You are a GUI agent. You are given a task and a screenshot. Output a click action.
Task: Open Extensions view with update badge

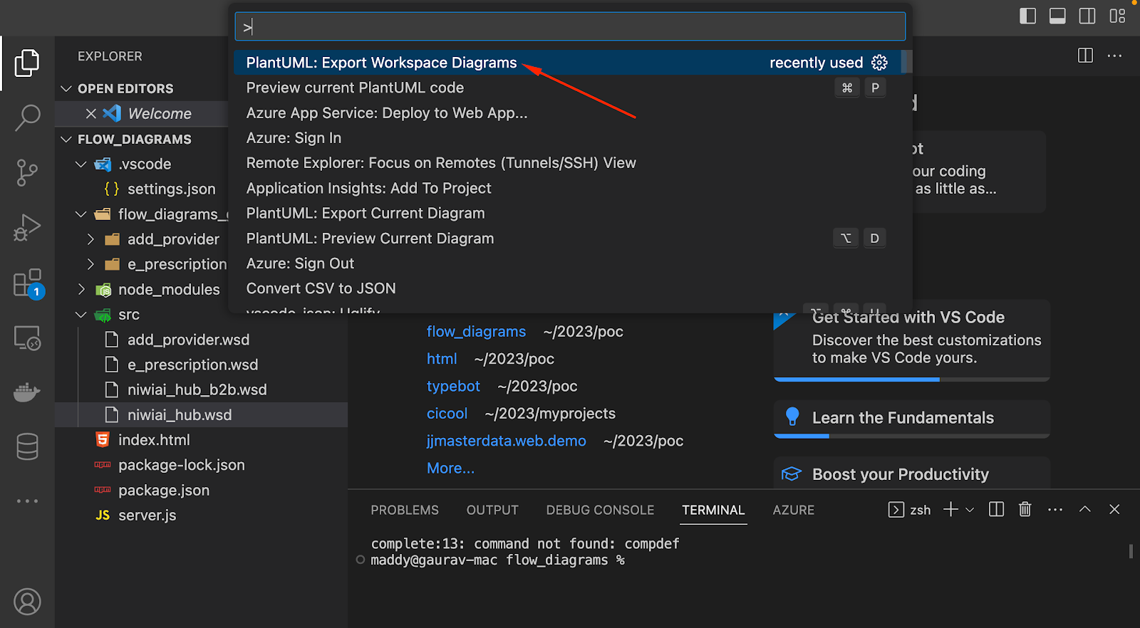click(27, 283)
